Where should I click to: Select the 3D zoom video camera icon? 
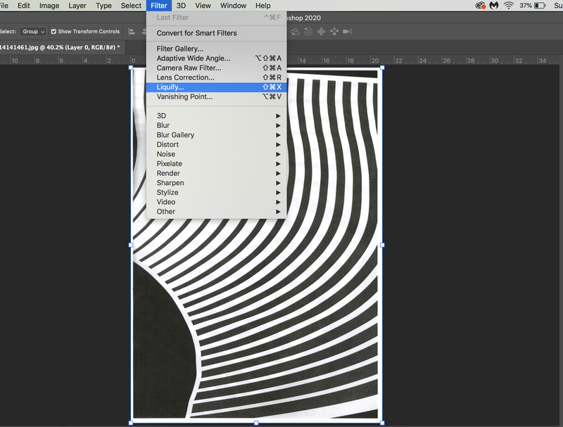tap(347, 32)
